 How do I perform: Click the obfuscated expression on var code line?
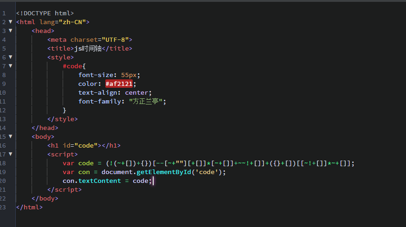click(228, 163)
